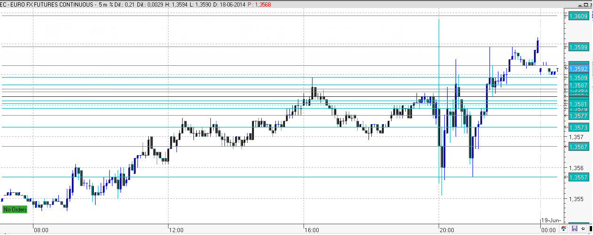Click the D: 18-06-2014 date text
Image resolution: width=593 pixels, height=235 pixels.
(x=230, y=4)
